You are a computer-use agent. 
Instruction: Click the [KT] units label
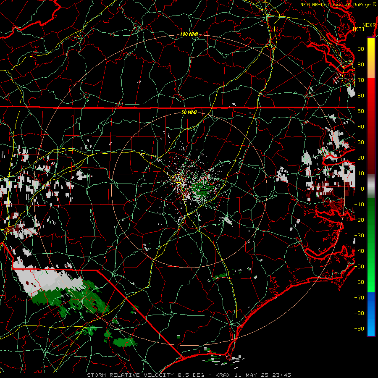tap(359, 29)
